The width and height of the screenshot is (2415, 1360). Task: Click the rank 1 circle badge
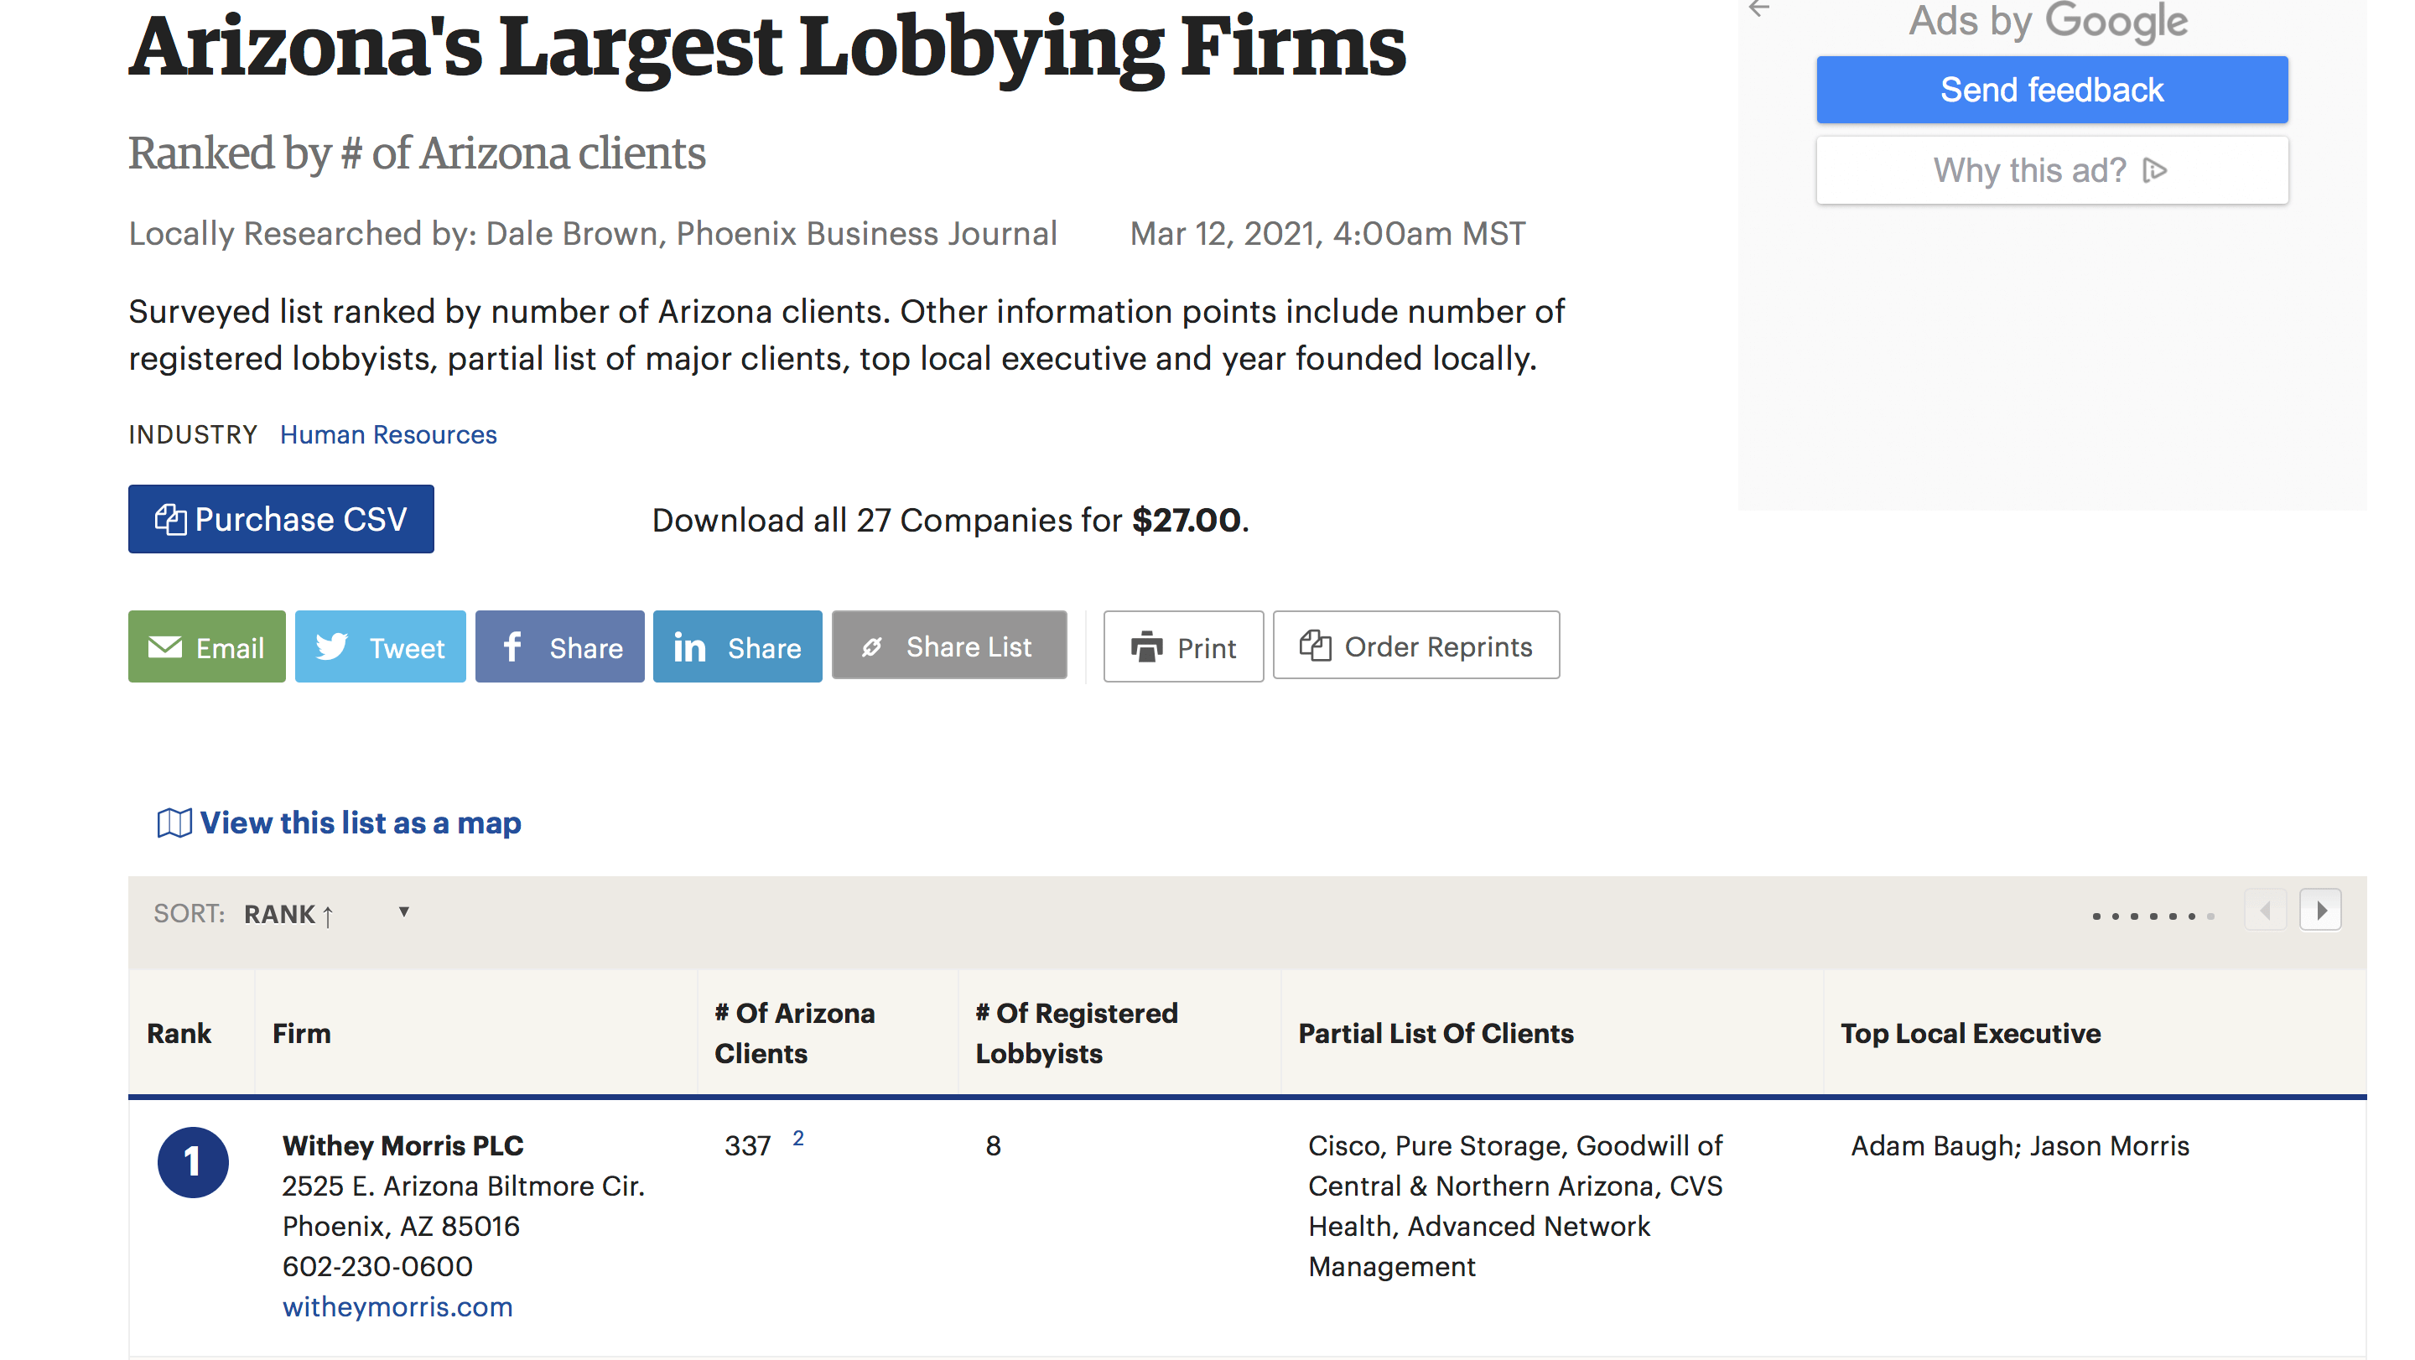(x=193, y=1162)
